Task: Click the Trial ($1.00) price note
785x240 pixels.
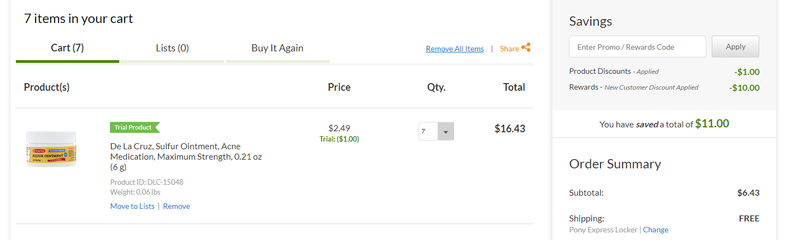Action: coord(339,139)
